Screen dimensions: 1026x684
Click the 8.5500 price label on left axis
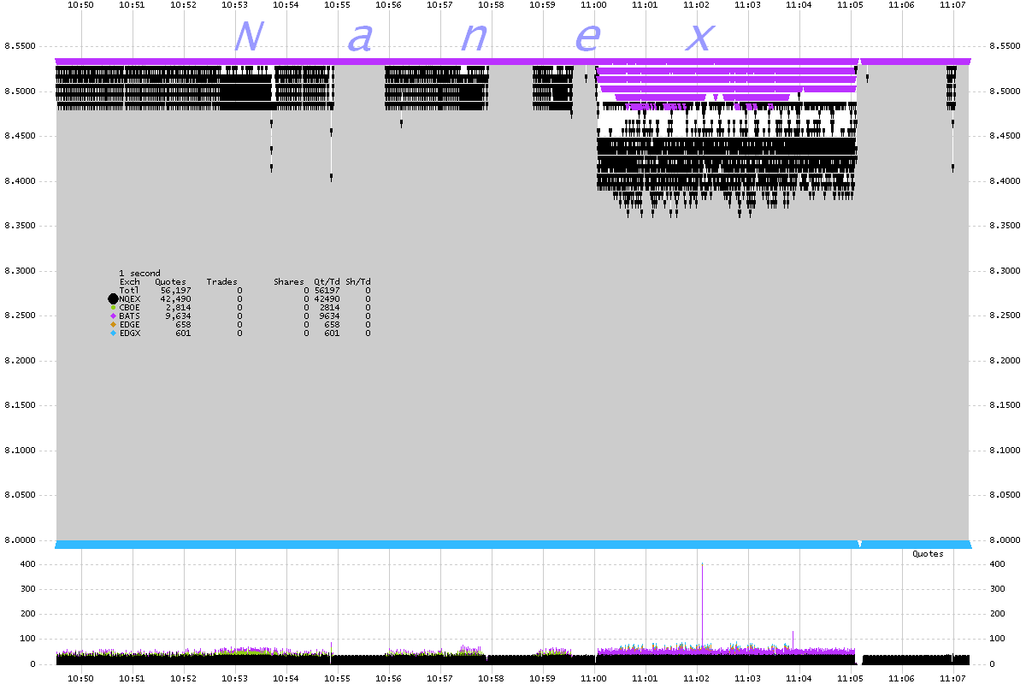[21, 46]
